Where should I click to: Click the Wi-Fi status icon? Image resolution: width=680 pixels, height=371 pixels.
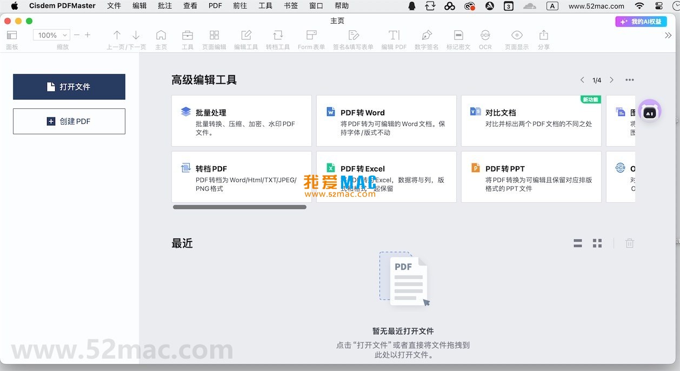639,6
